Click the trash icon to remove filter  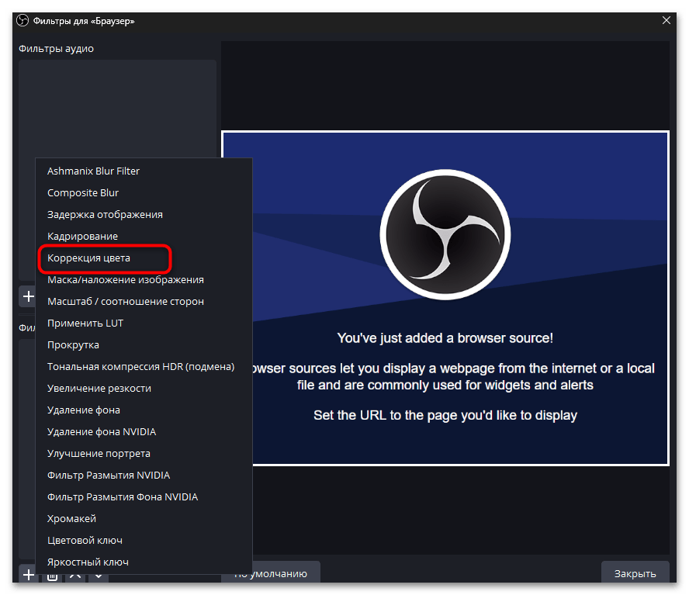click(x=51, y=576)
